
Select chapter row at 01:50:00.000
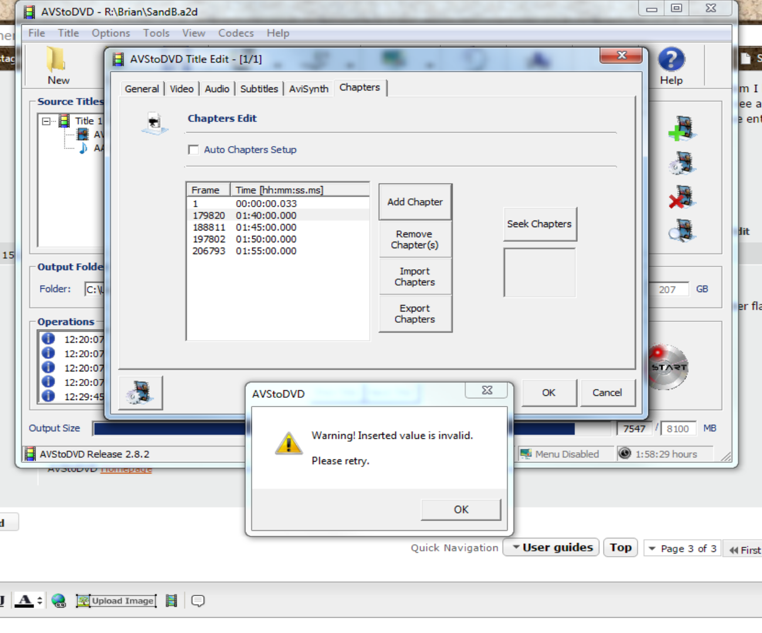point(278,239)
